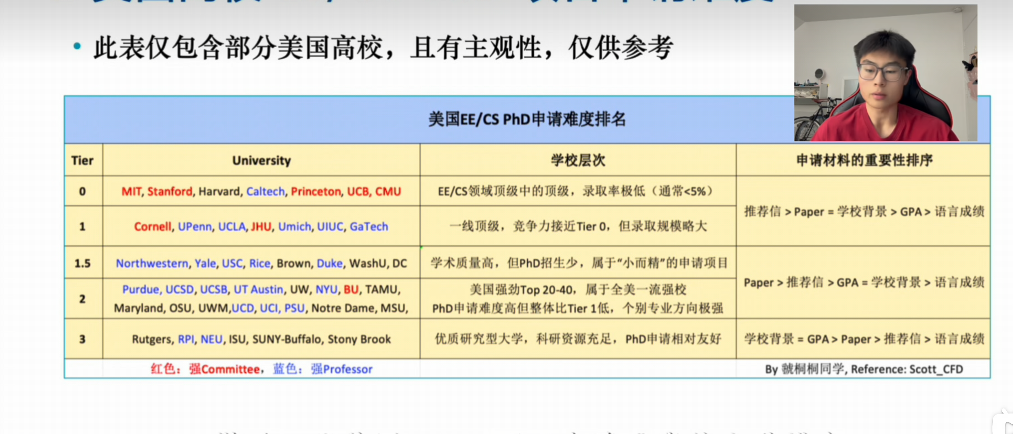Click 'TAMU' in the Tier 2 row
Viewport: 1013px width, 434px height.
click(x=381, y=289)
